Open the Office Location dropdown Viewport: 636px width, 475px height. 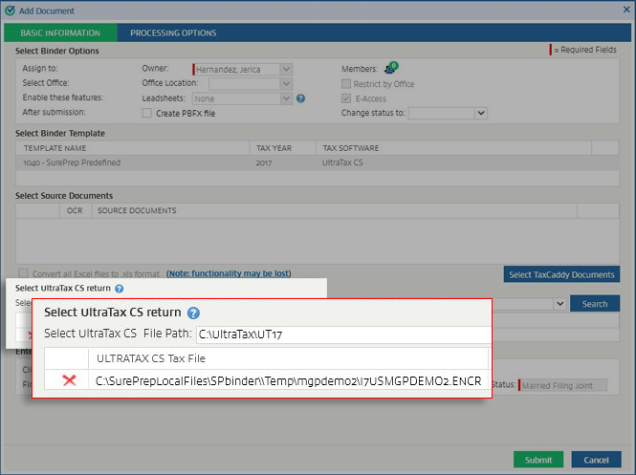pos(286,84)
